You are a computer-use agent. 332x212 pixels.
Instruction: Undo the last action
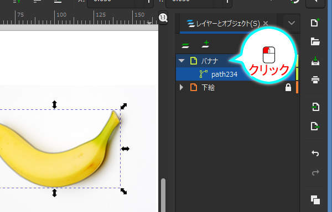tap(315, 153)
